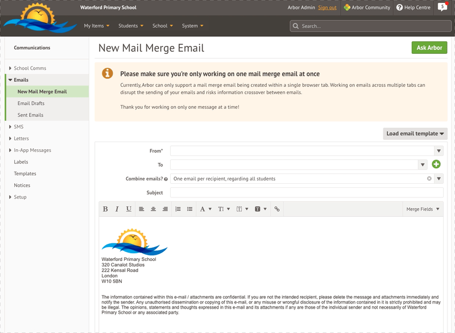Click the Subject input field

point(307,193)
